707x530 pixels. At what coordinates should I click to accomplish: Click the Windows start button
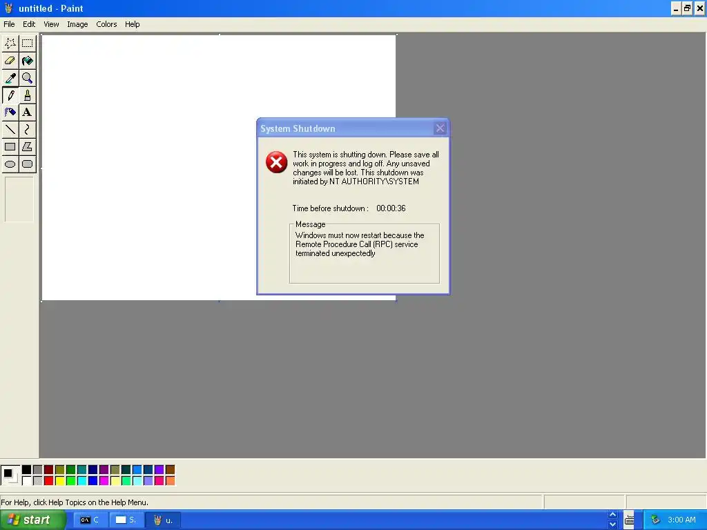tap(32, 520)
